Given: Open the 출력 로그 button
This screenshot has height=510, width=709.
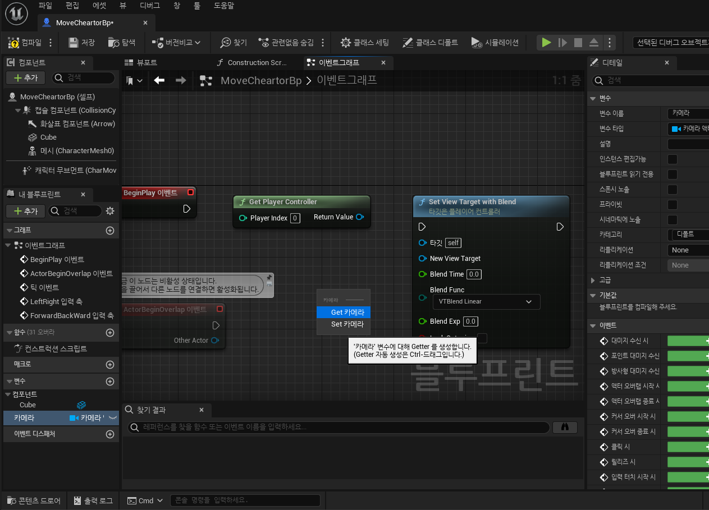Looking at the screenshot, I should coord(93,500).
